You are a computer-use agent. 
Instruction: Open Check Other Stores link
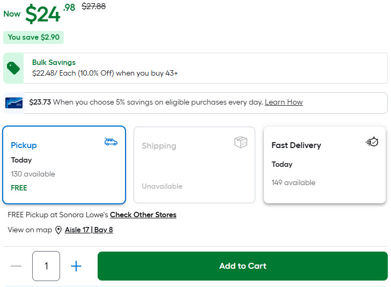click(143, 215)
